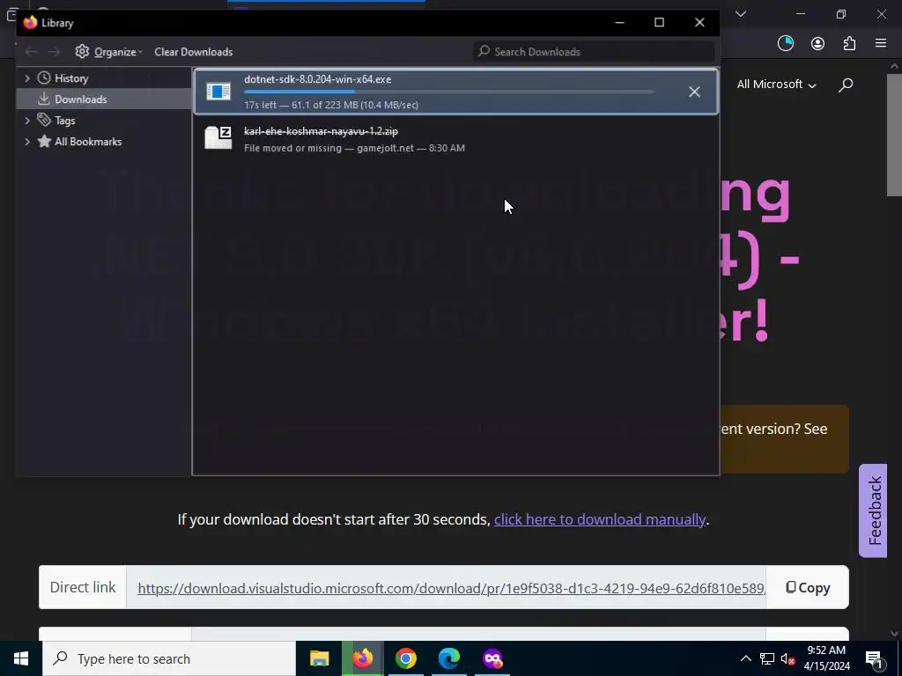This screenshot has width=902, height=676.
Task: Click the dotnet-sdk download progress bar
Action: [x=448, y=92]
